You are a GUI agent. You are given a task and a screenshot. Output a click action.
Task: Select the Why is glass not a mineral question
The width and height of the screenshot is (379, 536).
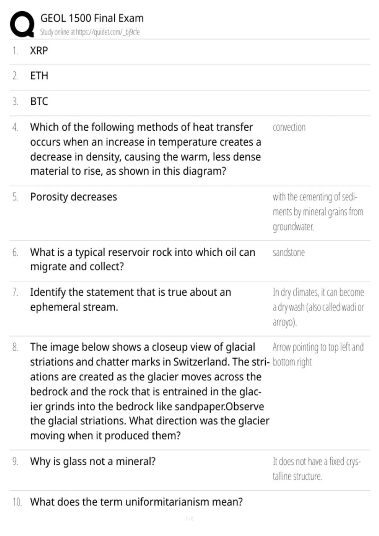[93, 461]
